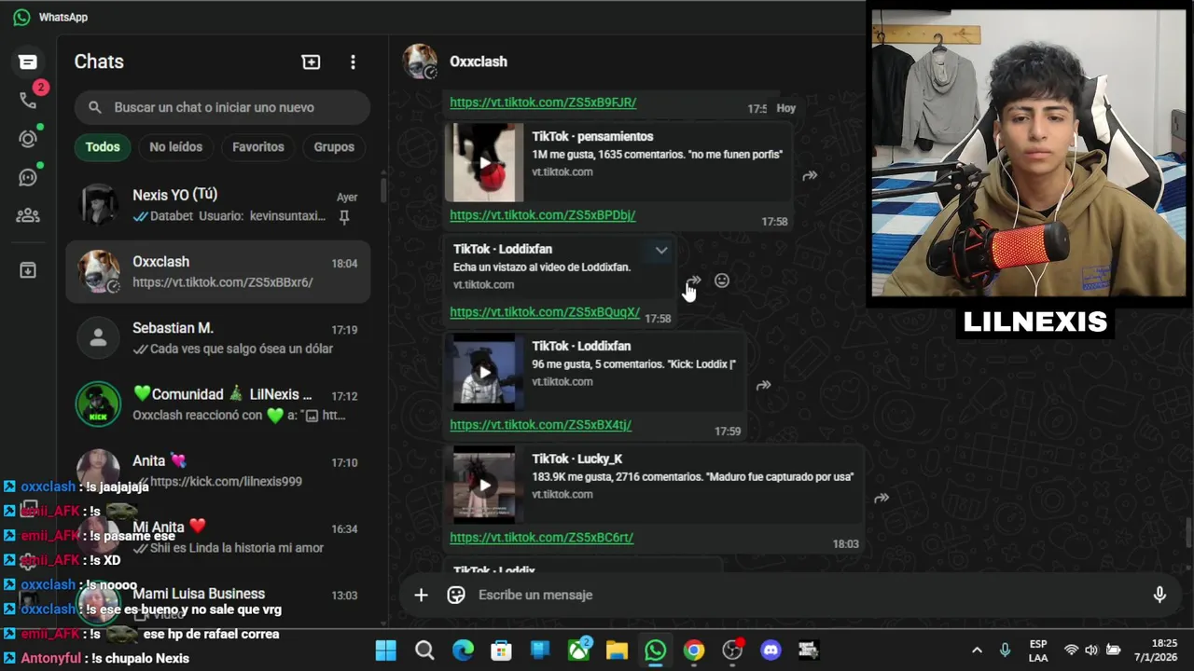
Task: Open the Sebastian M. chat
Action: [x=218, y=337]
